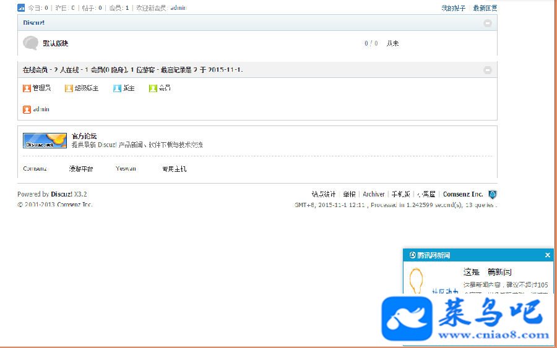Viewport: 557px width, 348px height.
Task: Collapse the online members section
Action: (488, 70)
